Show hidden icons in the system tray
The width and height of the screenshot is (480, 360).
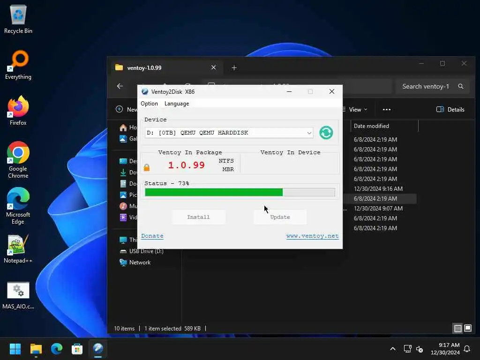pos(393,349)
